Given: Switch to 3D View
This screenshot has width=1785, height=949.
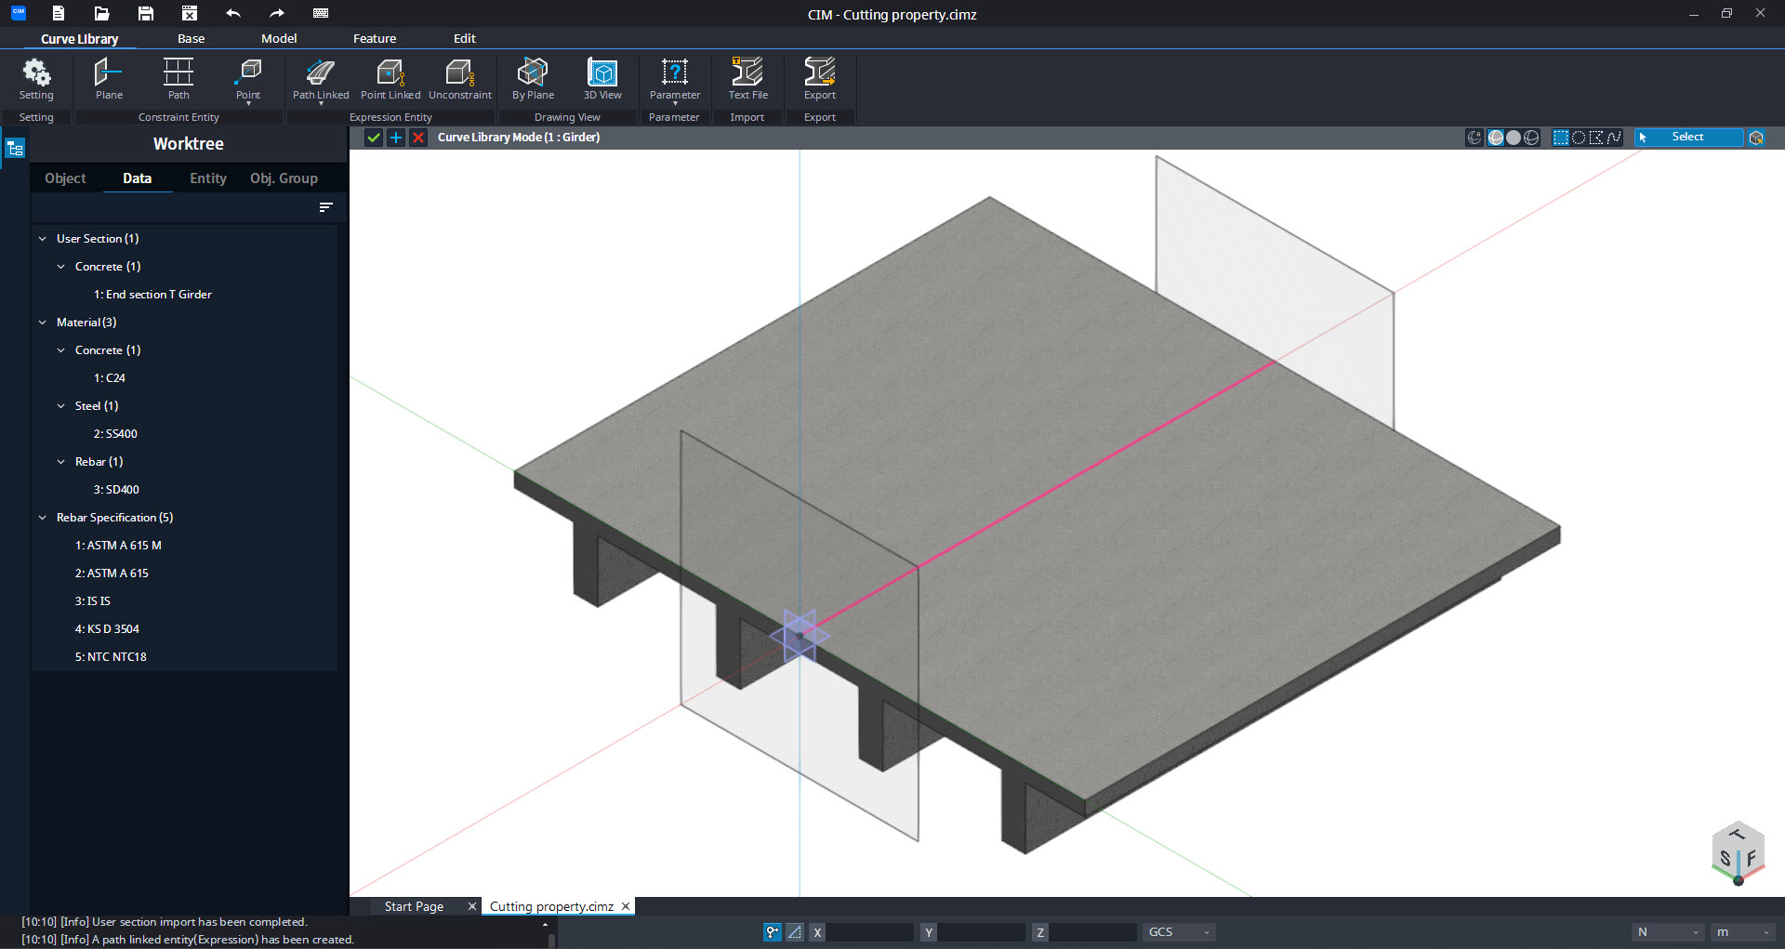Looking at the screenshot, I should (x=602, y=79).
